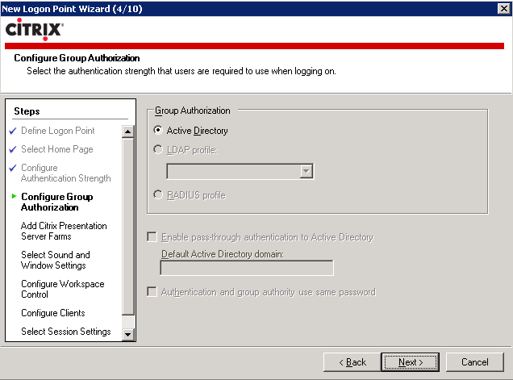Viewport: 513px width, 380px height.
Task: Click the Default Active Directory domain field
Action: click(x=247, y=268)
